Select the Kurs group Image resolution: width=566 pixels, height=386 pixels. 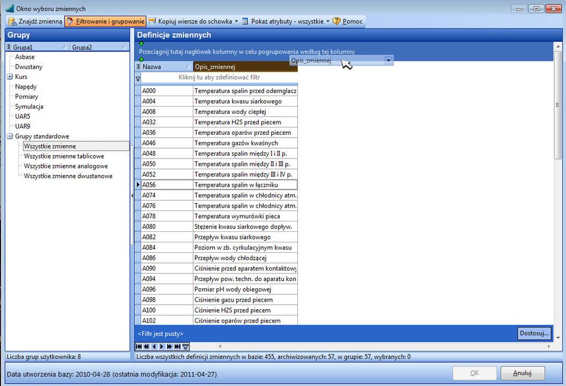pos(21,76)
